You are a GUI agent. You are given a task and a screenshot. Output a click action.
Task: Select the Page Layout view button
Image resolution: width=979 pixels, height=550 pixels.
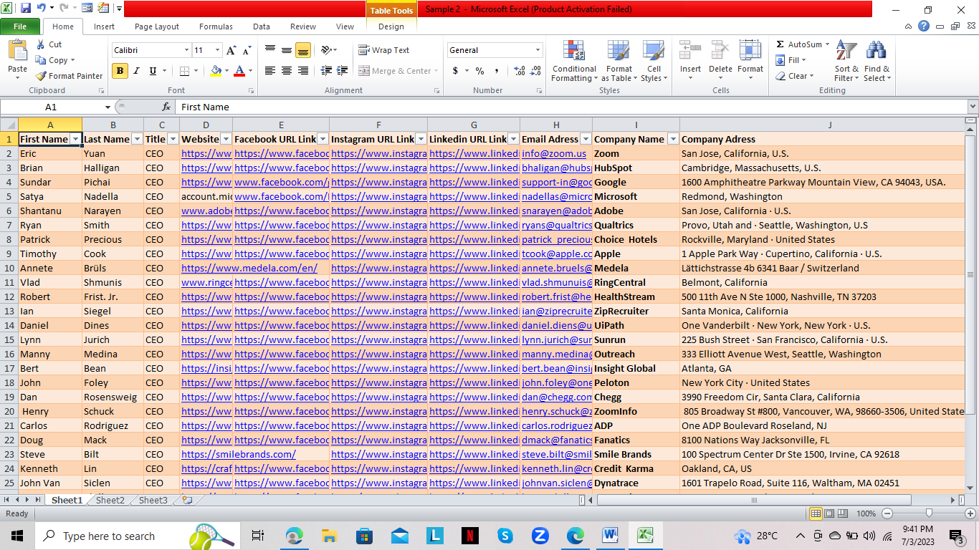pyautogui.click(x=829, y=513)
